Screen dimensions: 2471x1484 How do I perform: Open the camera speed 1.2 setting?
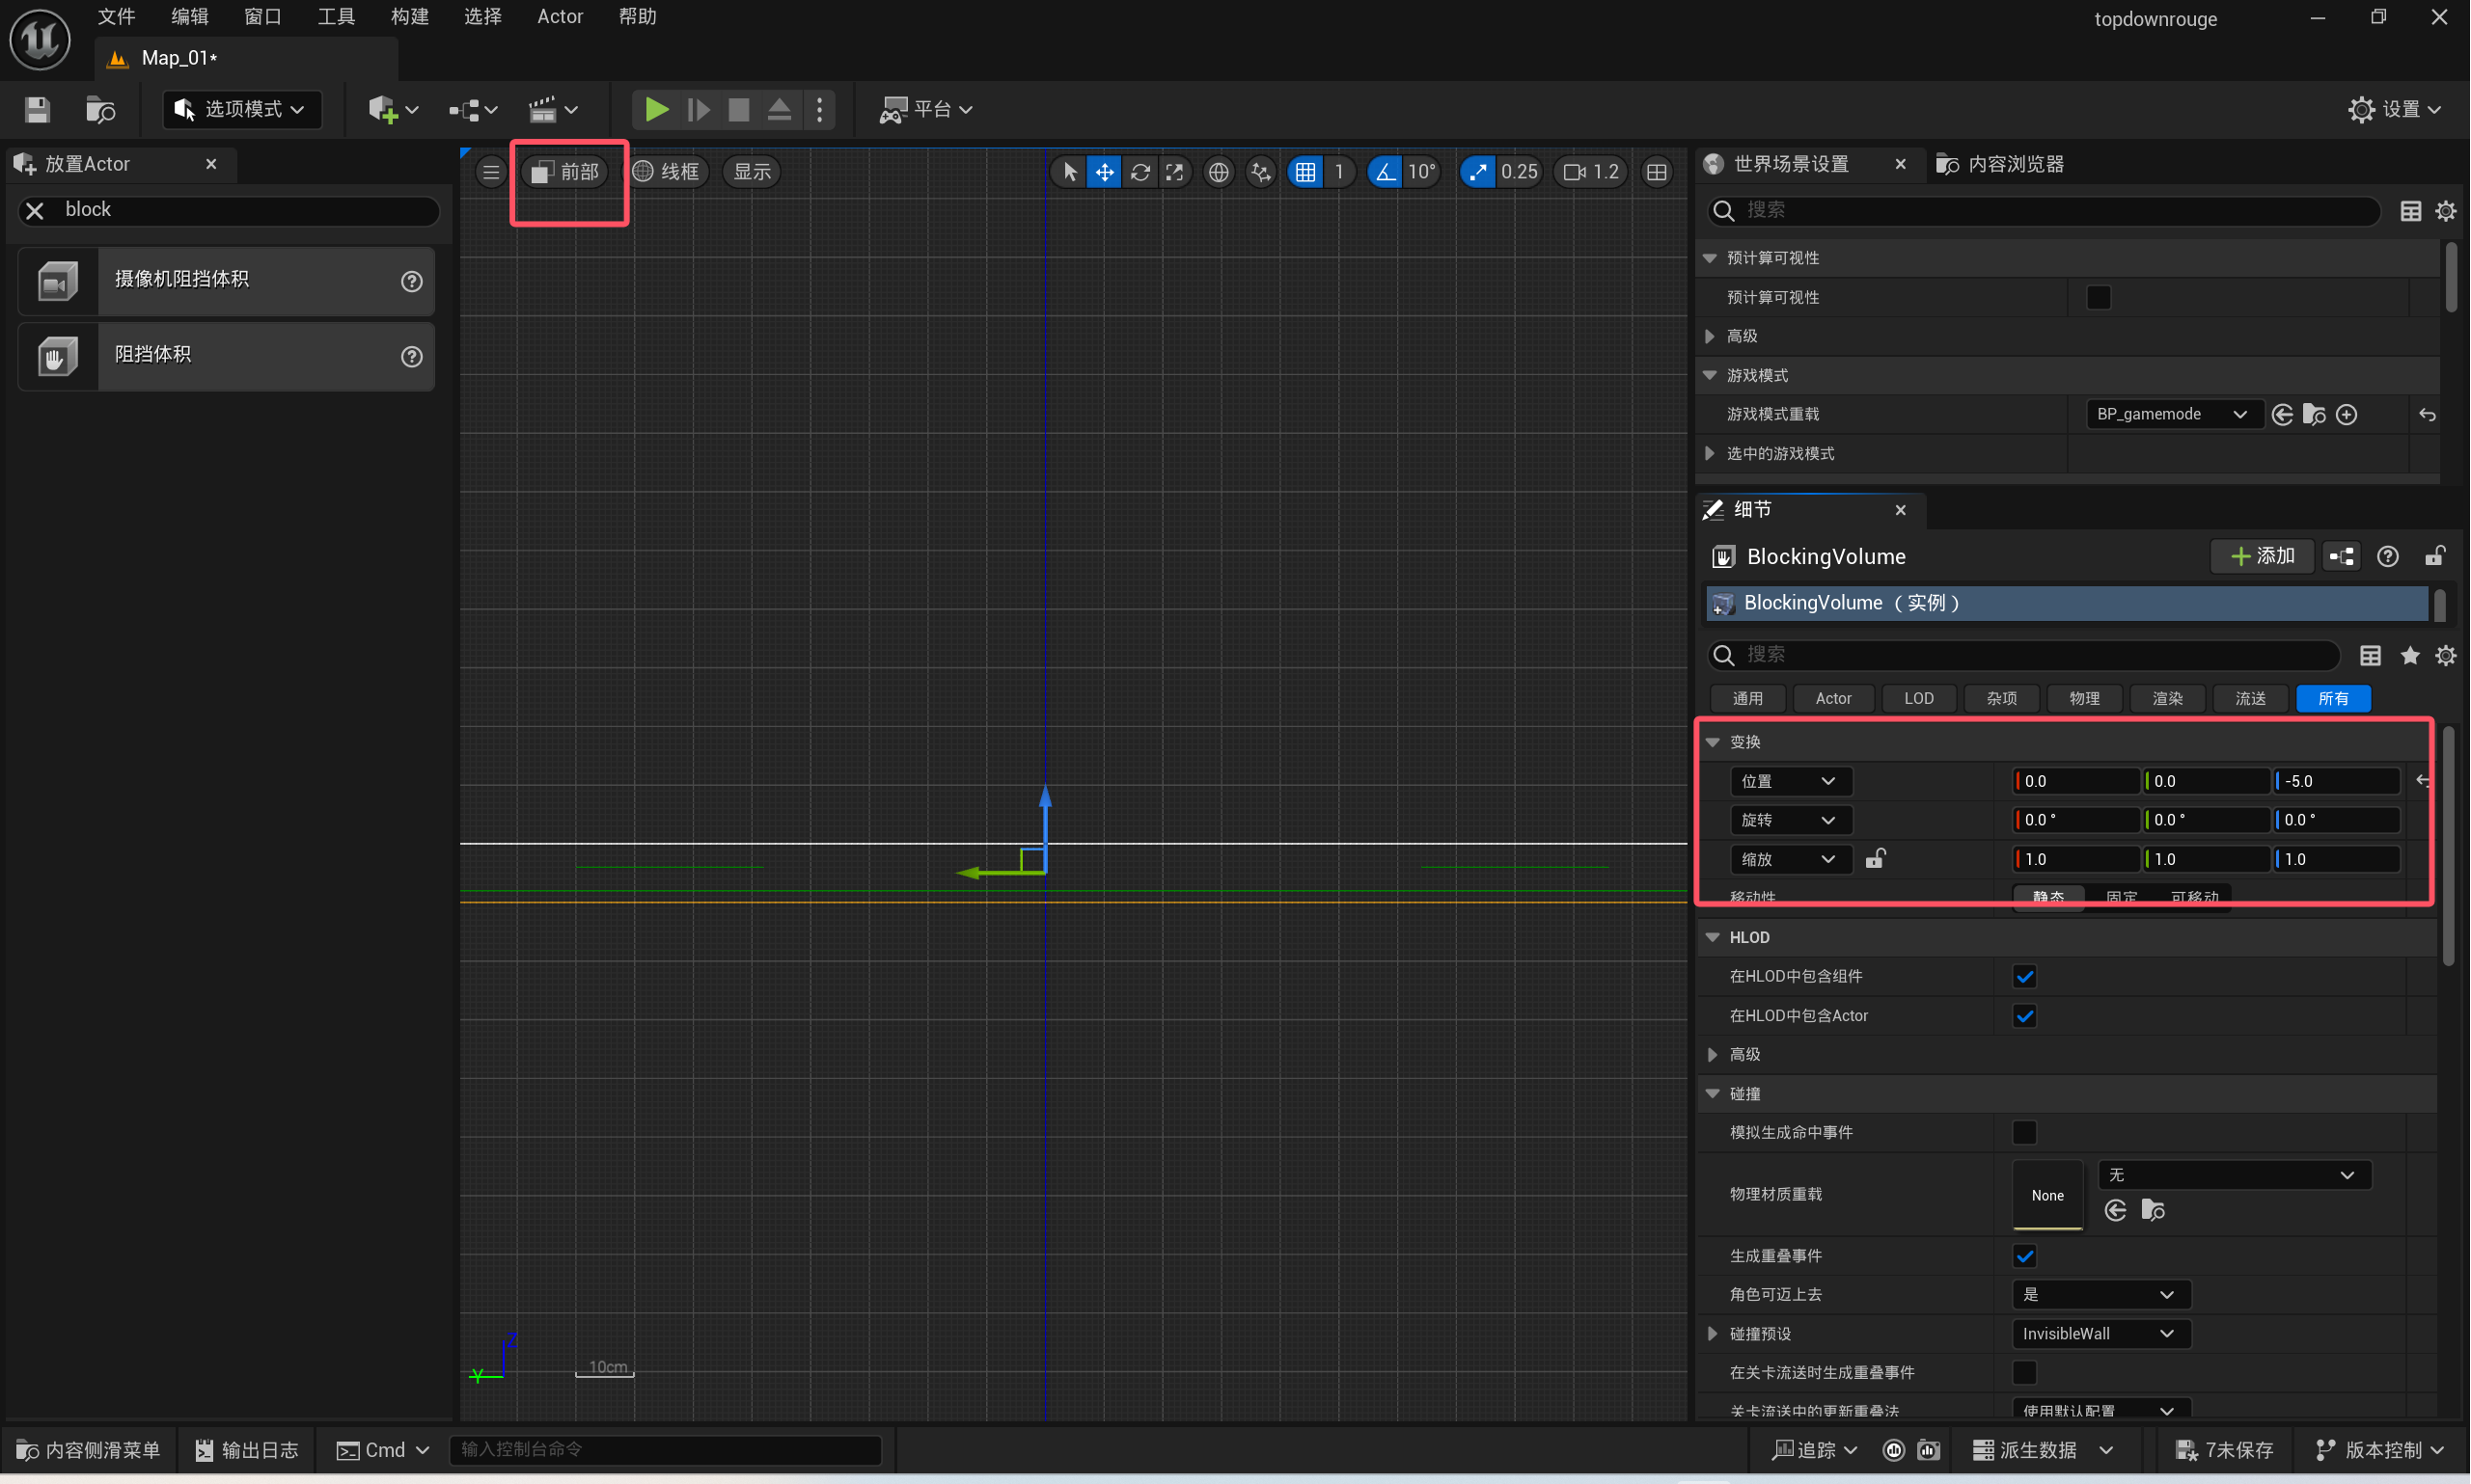coord(1592,172)
